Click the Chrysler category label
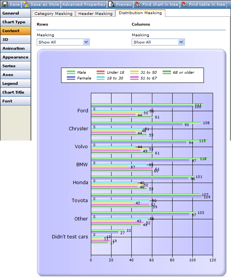231x277 pixels. click(78, 129)
